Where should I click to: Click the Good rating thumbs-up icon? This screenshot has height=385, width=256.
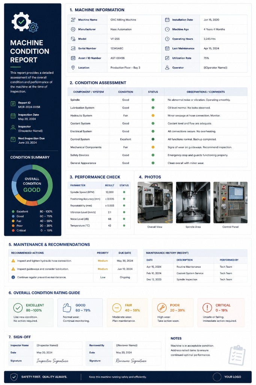pyautogui.click(x=67, y=308)
